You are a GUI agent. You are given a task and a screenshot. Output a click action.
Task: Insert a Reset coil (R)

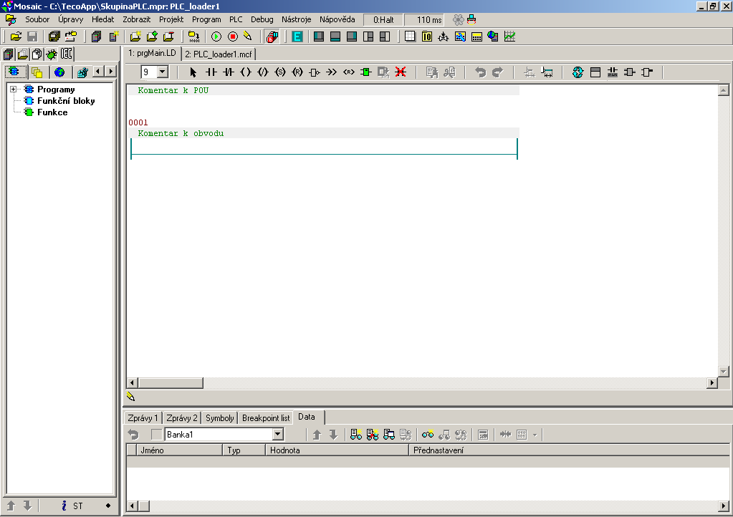(x=297, y=72)
